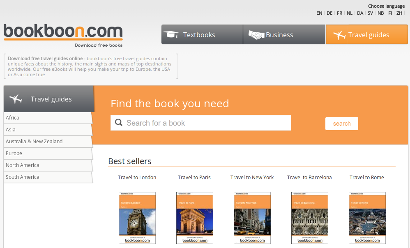Switch language to ZH
Image resolution: width=410 pixels, height=248 pixels.
[399, 13]
